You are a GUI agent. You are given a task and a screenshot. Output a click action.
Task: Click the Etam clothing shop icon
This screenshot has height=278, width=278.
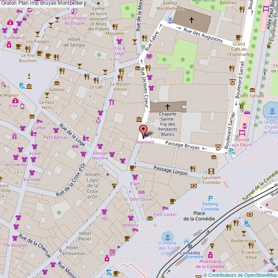[x=135, y=177]
